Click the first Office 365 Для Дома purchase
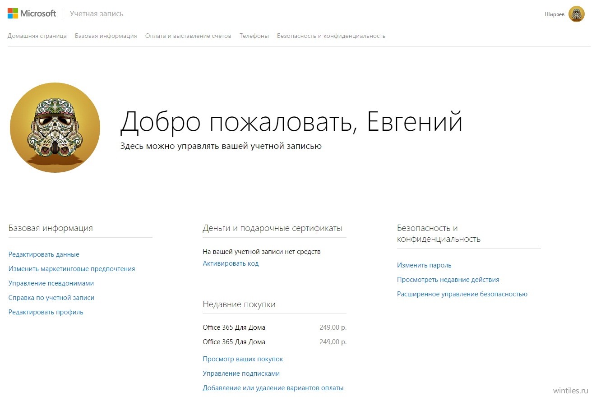This screenshot has width=596, height=401. [x=234, y=327]
